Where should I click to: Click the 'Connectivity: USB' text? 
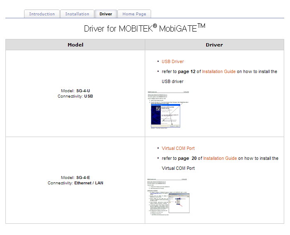point(76,96)
